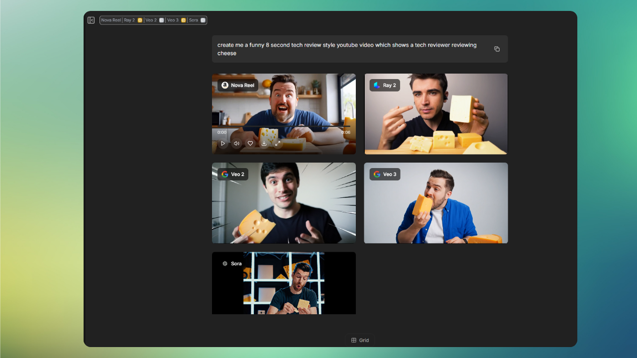Click the Ray 2 badge on its video
The width and height of the screenshot is (637, 358).
384,85
